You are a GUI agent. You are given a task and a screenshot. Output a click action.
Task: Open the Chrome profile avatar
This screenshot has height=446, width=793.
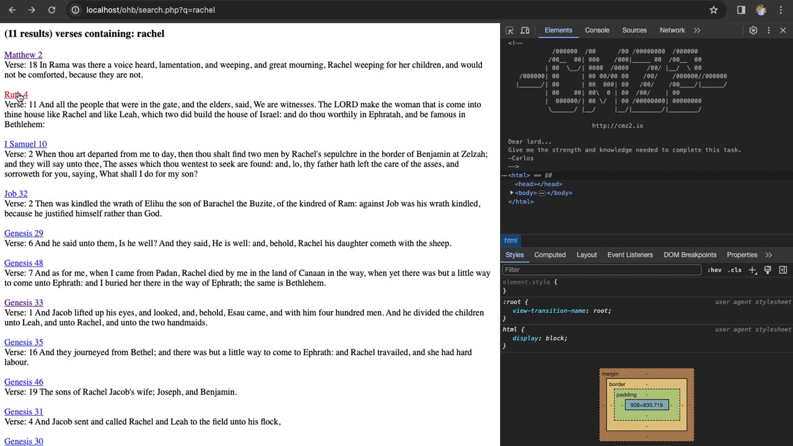coord(761,10)
